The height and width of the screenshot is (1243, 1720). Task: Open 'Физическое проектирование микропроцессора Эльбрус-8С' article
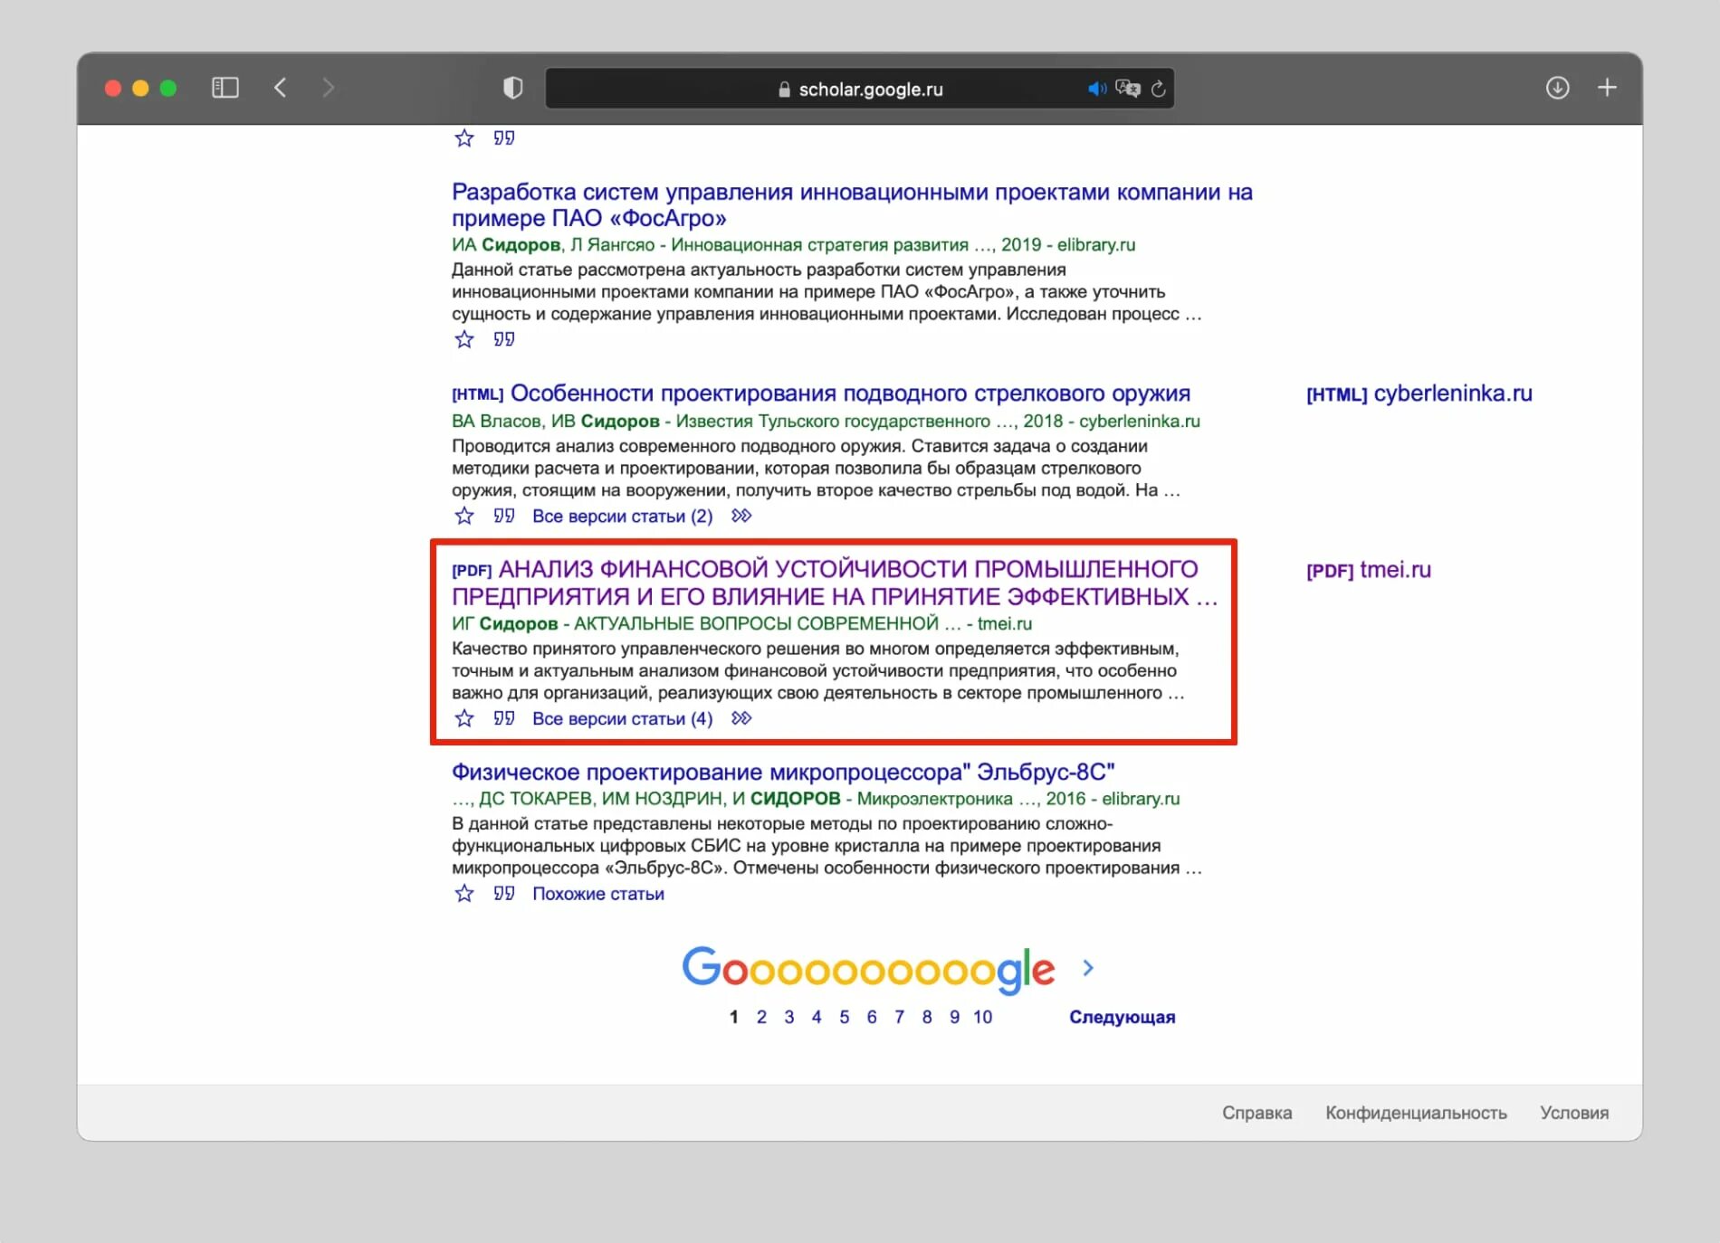(x=783, y=772)
